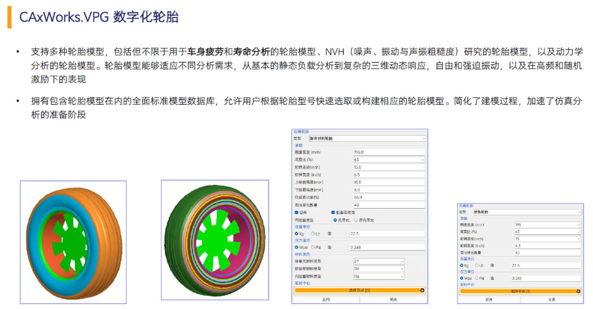593x309 pixels.
Task: Select the 厚壳单元 radio button
Action: tap(356, 220)
